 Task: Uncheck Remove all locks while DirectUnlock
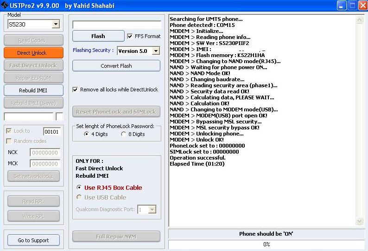coord(75,90)
